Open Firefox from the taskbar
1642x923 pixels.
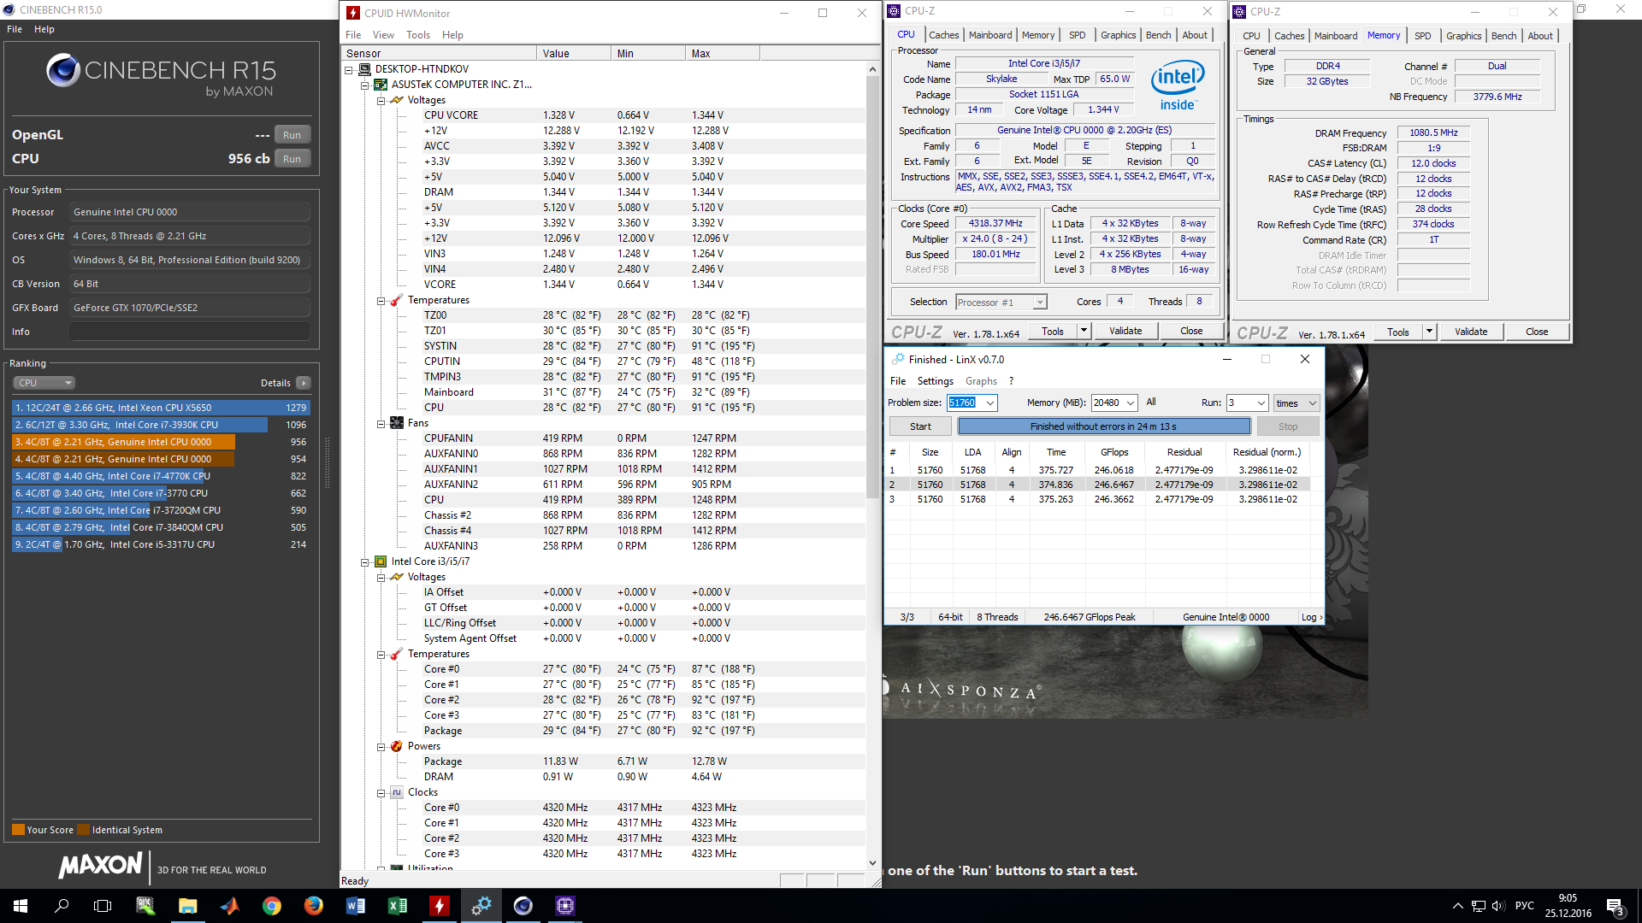coord(314,906)
